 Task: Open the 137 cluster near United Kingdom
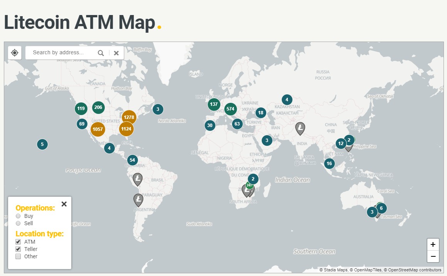214,104
